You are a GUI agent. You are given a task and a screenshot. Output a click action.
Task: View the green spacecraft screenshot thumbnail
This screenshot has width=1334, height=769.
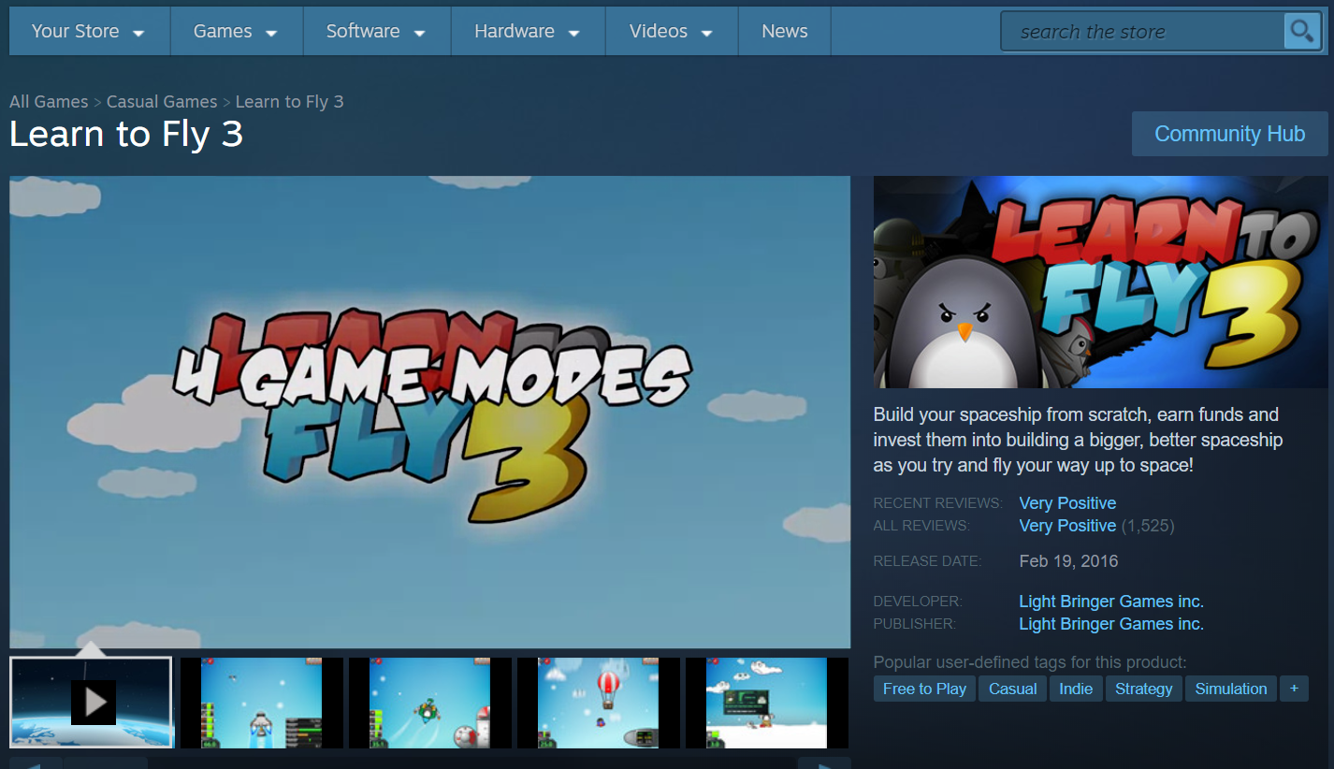pyautogui.click(x=430, y=703)
